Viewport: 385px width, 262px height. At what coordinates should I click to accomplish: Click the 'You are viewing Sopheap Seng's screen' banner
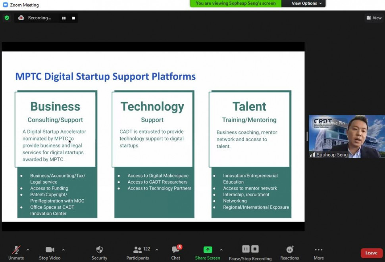coord(236,4)
